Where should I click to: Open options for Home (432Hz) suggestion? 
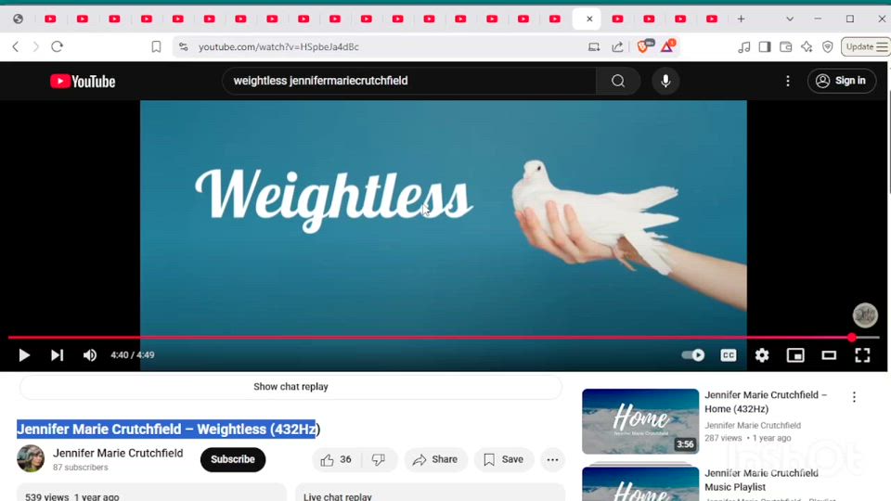[x=854, y=397]
